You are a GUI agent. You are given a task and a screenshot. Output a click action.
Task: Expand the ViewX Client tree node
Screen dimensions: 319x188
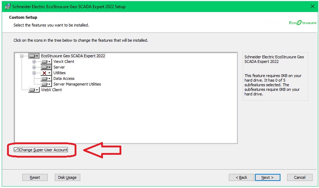coord(34,61)
